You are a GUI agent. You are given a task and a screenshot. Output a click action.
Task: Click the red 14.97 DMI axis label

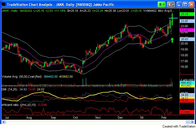187,101
